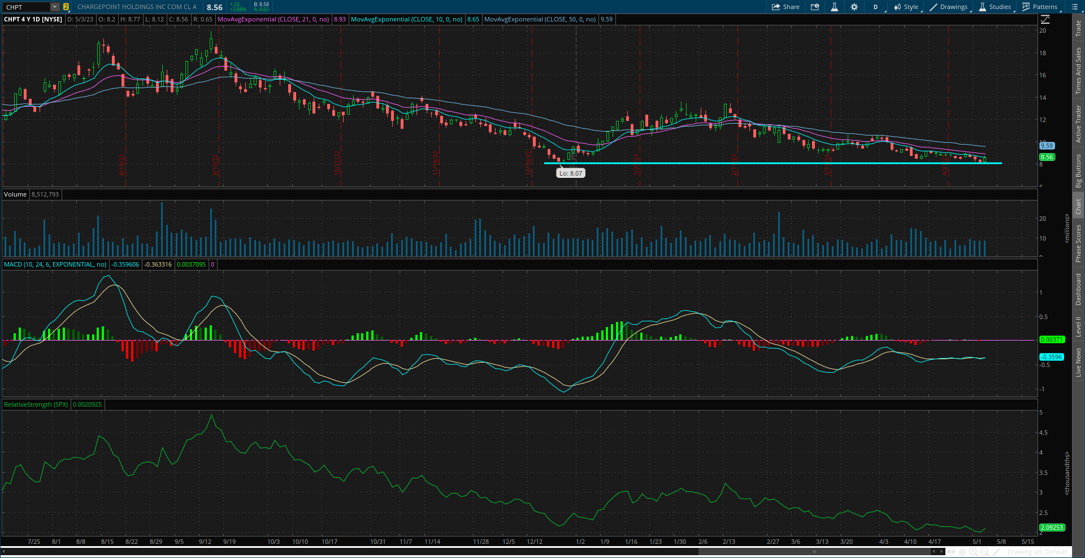1085x558 pixels.
Task: Click the crosshair pointer icon
Action: point(962,552)
